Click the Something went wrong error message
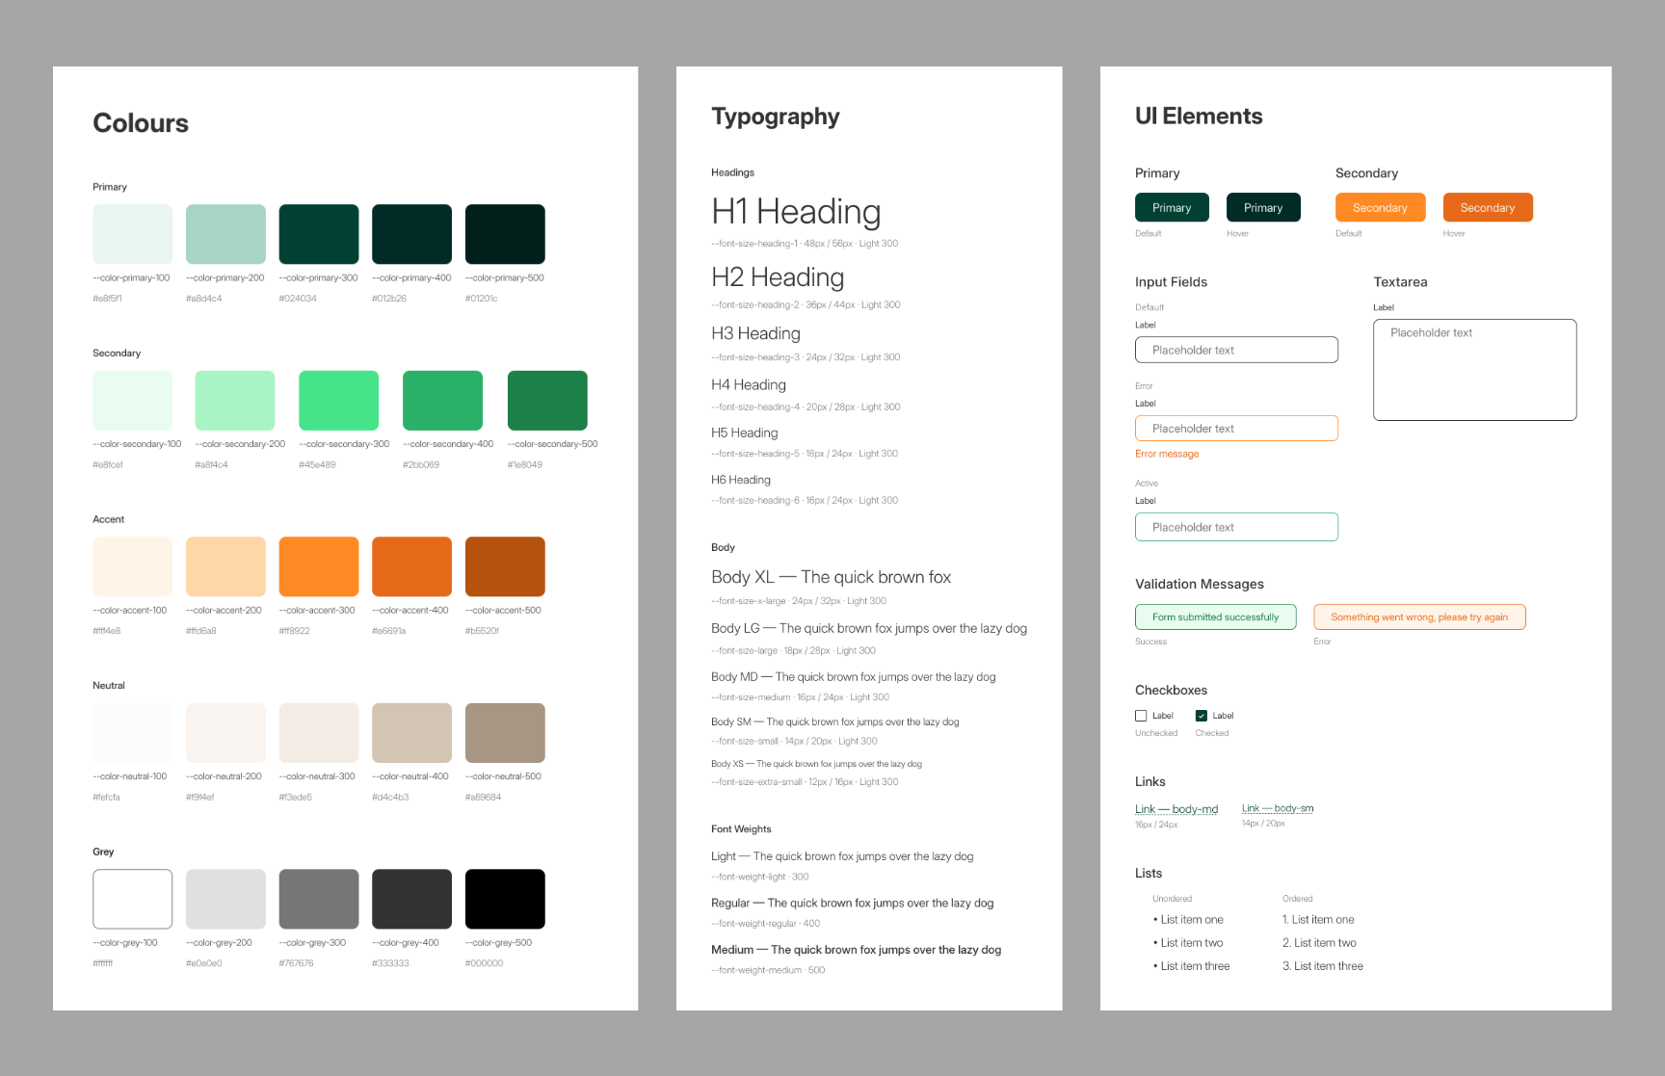Screen dimensions: 1665x1076 1419,617
